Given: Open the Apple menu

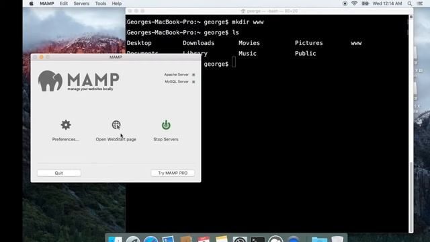Looking at the screenshot, I should [32, 3].
